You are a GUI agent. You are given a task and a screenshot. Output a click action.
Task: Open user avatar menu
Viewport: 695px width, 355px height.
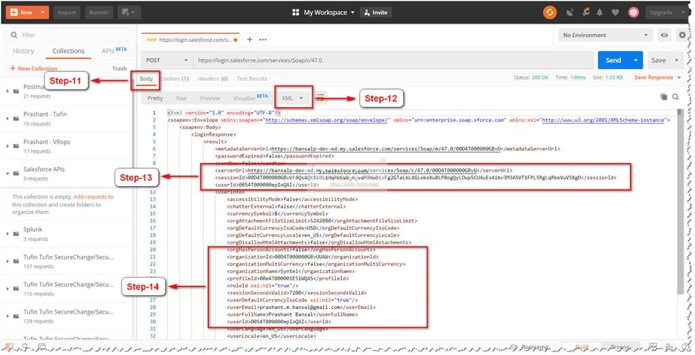(x=633, y=12)
